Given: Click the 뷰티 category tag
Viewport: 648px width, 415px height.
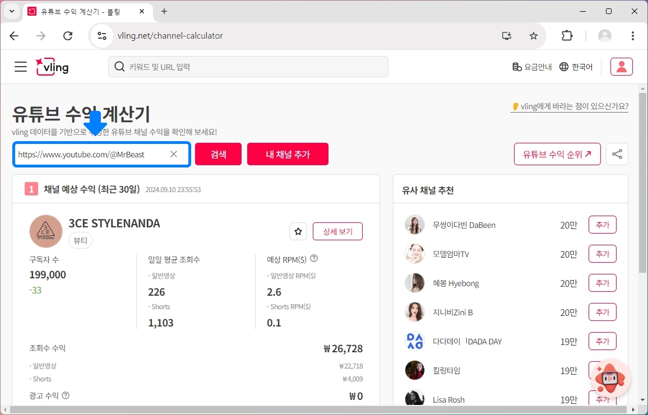Looking at the screenshot, I should point(80,240).
